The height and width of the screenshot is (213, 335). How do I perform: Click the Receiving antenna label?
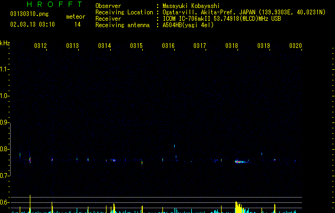click(122, 25)
